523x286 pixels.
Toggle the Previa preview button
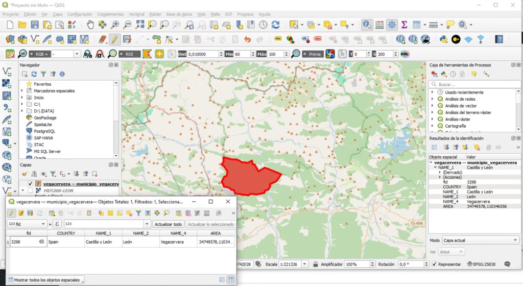coord(313,54)
